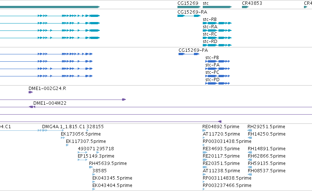Click the RH62866.5prime EST label
The width and height of the screenshot is (312, 191).
point(267,156)
